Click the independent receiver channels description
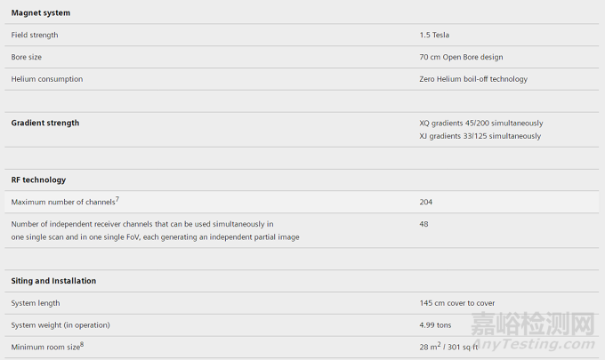Screen dimensions: 605x360 [x=155, y=230]
